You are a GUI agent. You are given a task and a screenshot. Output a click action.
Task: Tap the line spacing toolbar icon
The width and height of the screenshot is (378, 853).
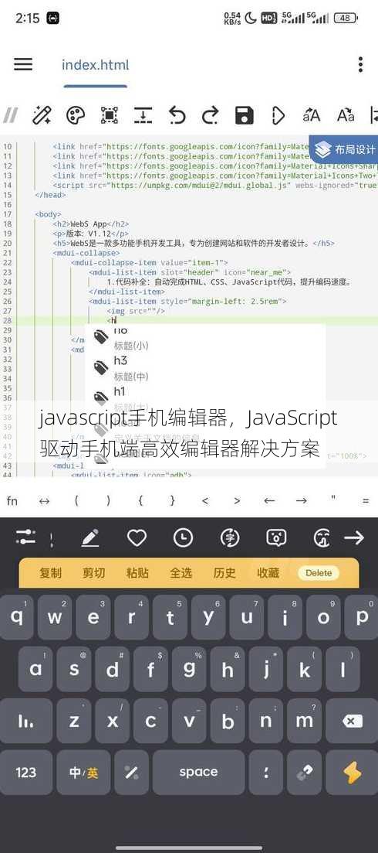(143, 114)
